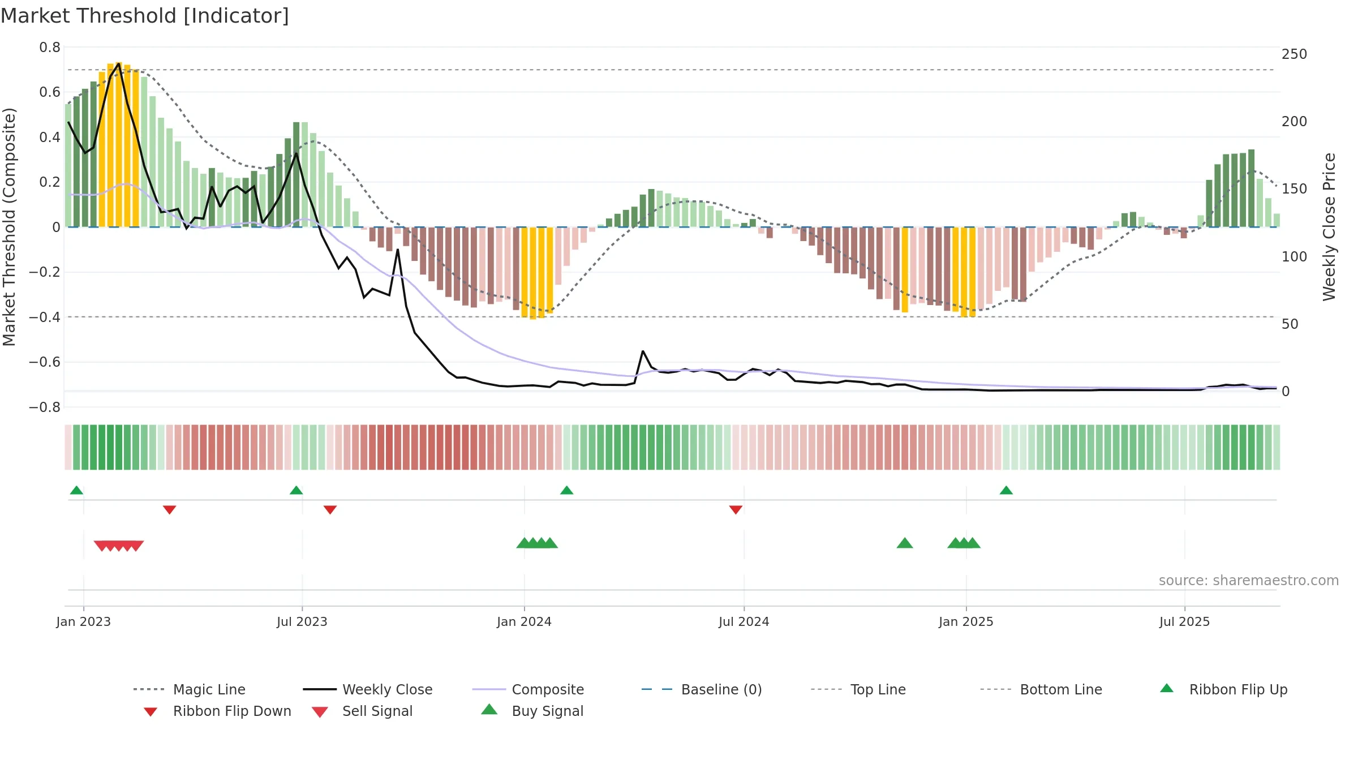
Task: Click the 0.8 left axis tick label
Action: [x=50, y=48]
